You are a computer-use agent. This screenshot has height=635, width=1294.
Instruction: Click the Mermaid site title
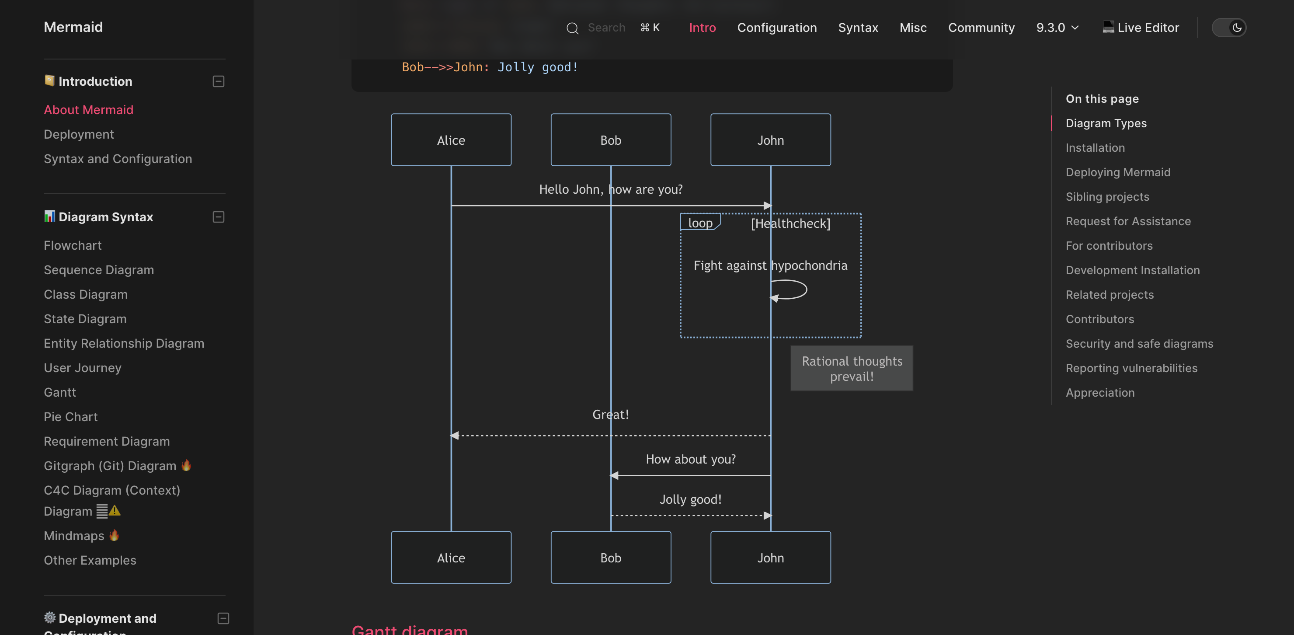coord(73,27)
